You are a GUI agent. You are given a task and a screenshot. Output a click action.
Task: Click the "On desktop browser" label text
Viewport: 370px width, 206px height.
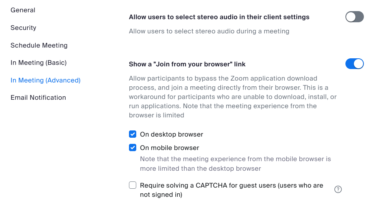point(172,134)
